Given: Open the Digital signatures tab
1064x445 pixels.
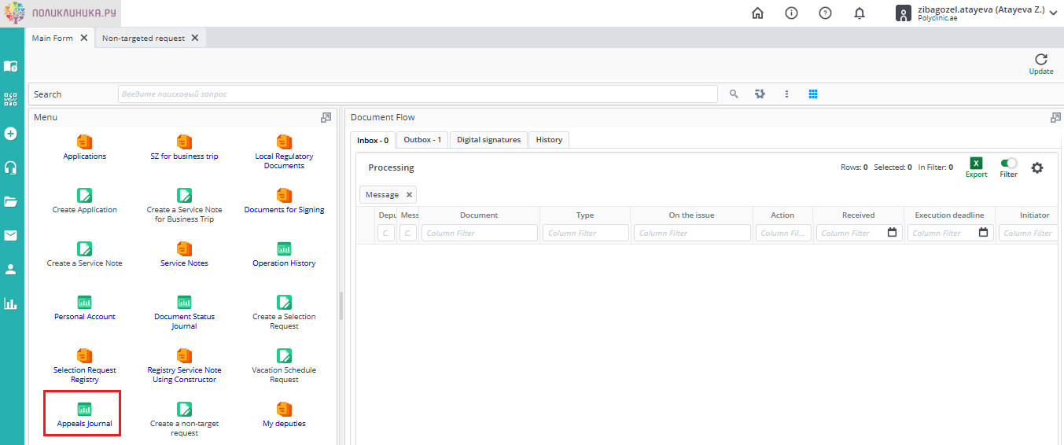Looking at the screenshot, I should [488, 140].
